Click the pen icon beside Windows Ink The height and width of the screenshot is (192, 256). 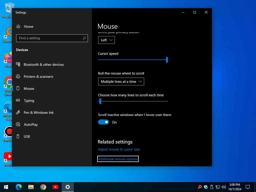tap(18, 112)
